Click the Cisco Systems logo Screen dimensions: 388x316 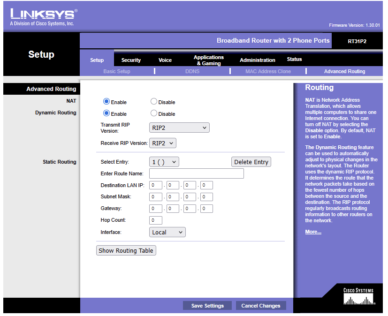(x=358, y=296)
